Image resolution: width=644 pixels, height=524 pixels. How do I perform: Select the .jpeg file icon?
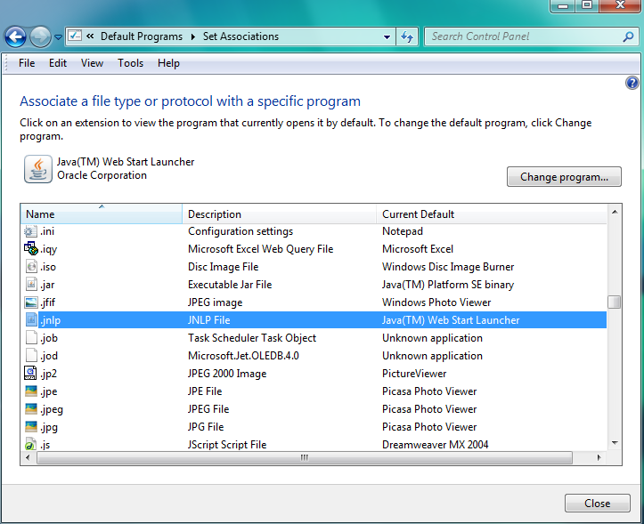click(x=31, y=408)
